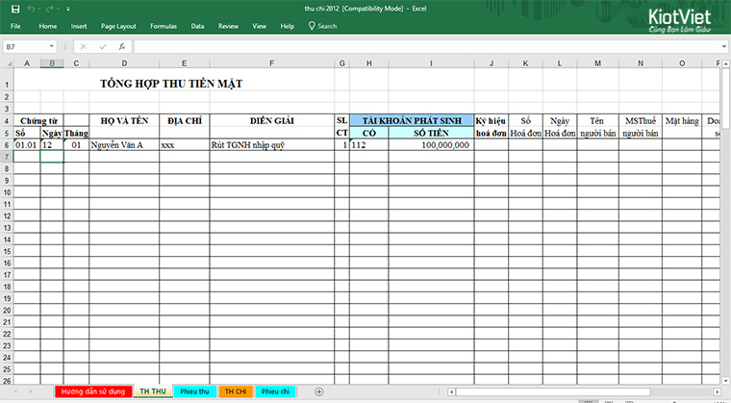Viewport: 731px width, 403px height.
Task: Open the Undo history dropdown arrow
Action: [41, 9]
